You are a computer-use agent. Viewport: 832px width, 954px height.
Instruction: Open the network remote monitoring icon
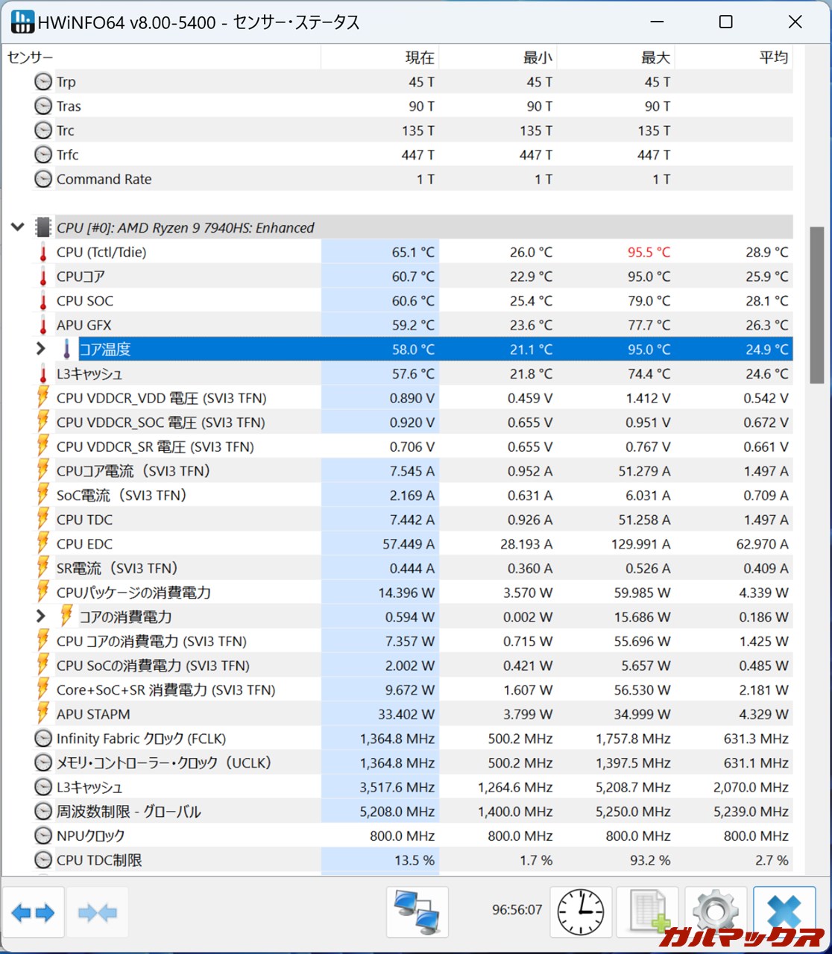click(417, 912)
